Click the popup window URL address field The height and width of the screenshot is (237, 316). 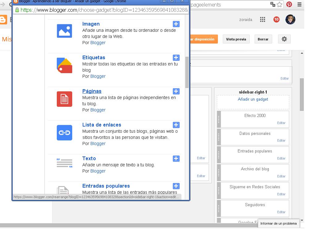[x=101, y=10]
